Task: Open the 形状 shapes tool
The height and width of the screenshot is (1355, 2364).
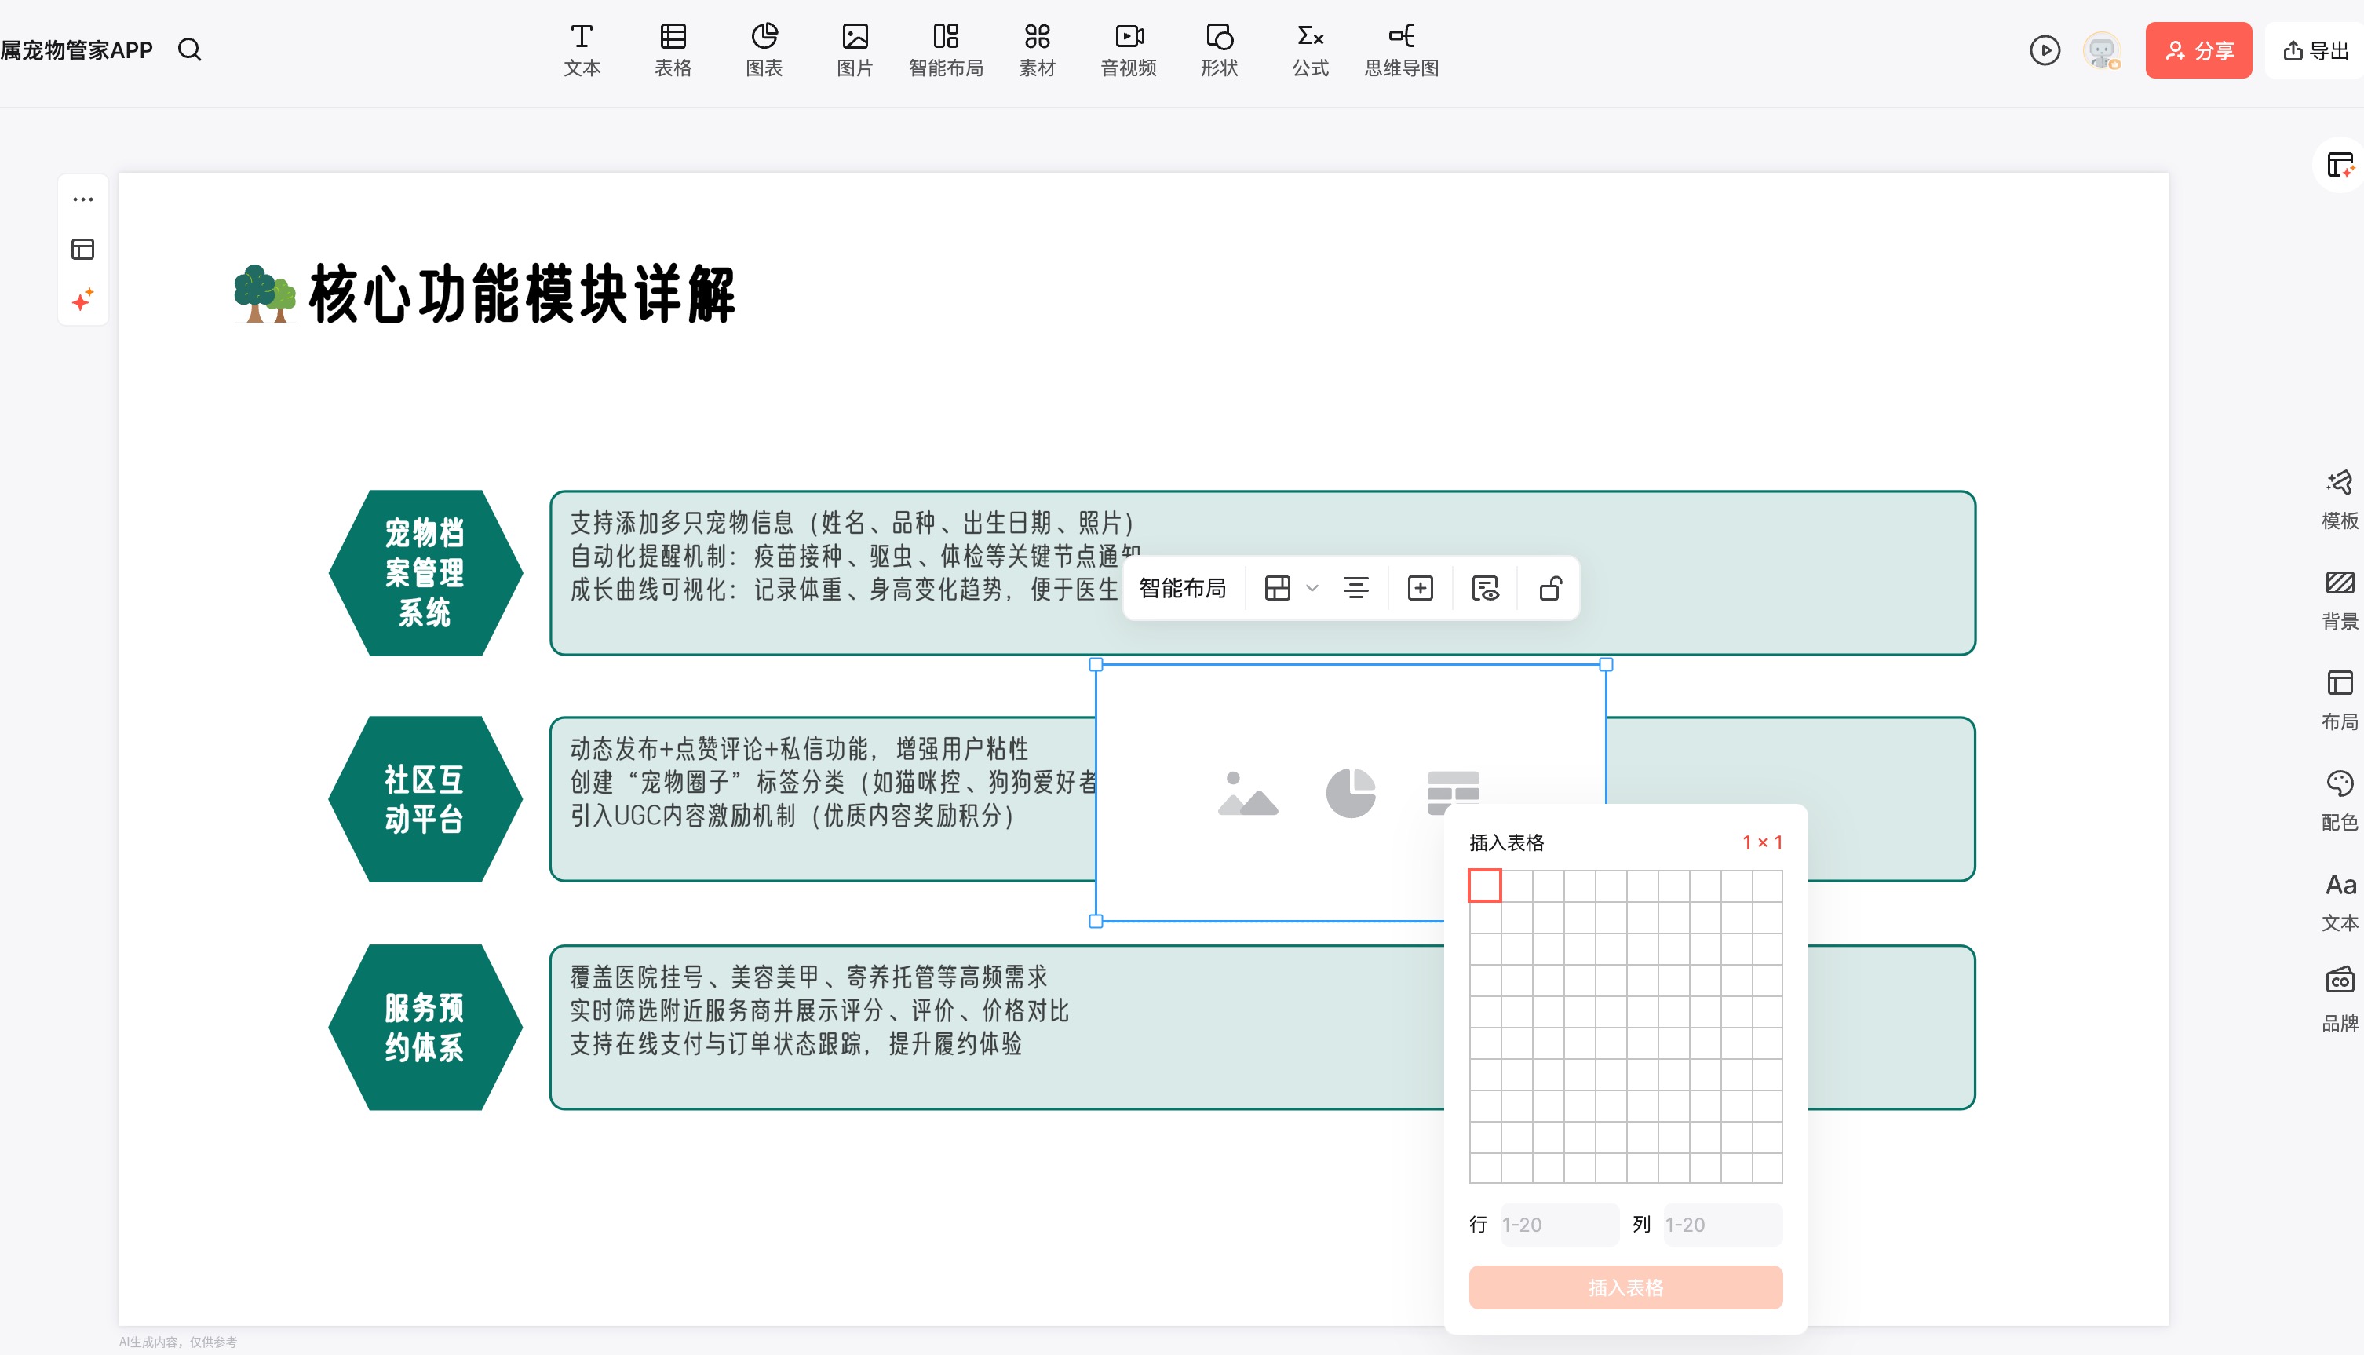Action: pos(1219,49)
